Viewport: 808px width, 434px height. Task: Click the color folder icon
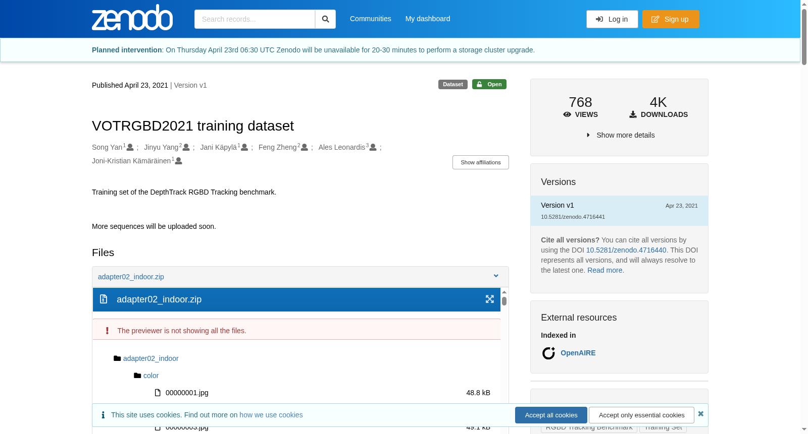click(x=137, y=376)
